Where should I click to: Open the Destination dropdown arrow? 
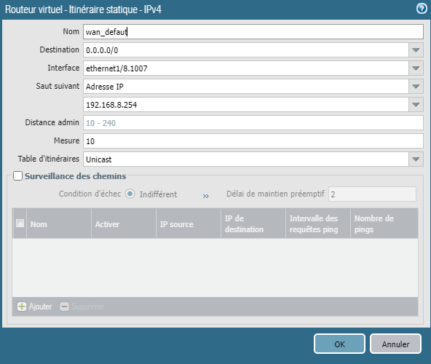416,50
